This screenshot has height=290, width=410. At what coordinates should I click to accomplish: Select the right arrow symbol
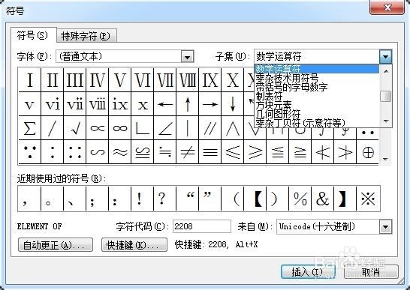click(210, 104)
